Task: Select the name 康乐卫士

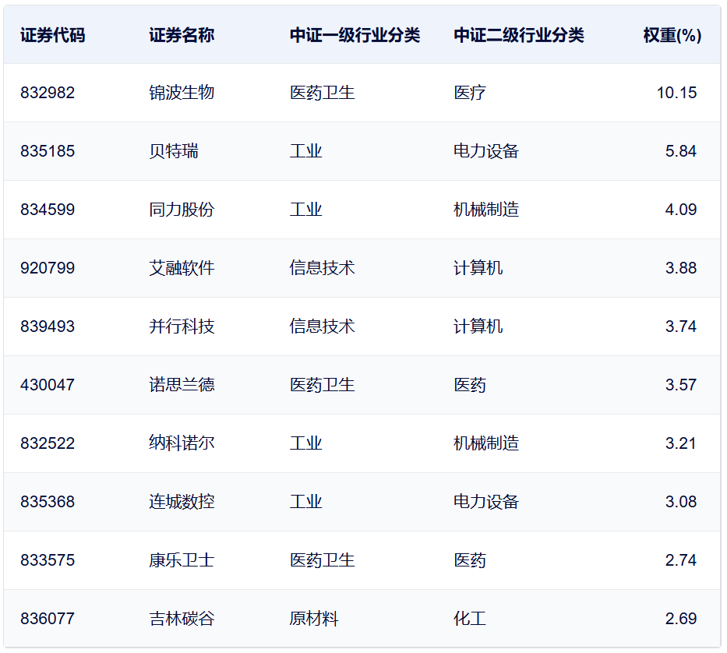Action: pos(182,560)
